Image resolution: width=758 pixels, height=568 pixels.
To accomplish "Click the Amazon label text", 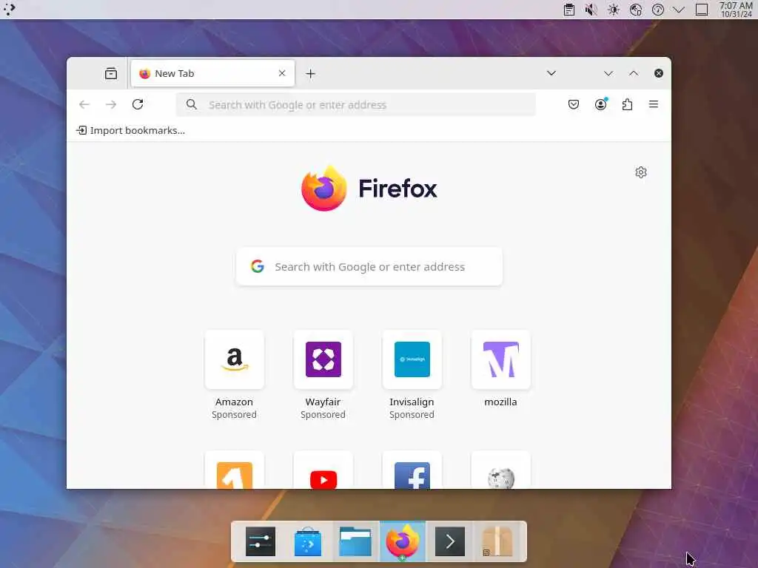I will [234, 402].
